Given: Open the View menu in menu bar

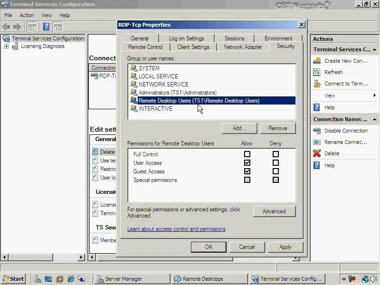Looking at the screenshot, I should [47, 15].
